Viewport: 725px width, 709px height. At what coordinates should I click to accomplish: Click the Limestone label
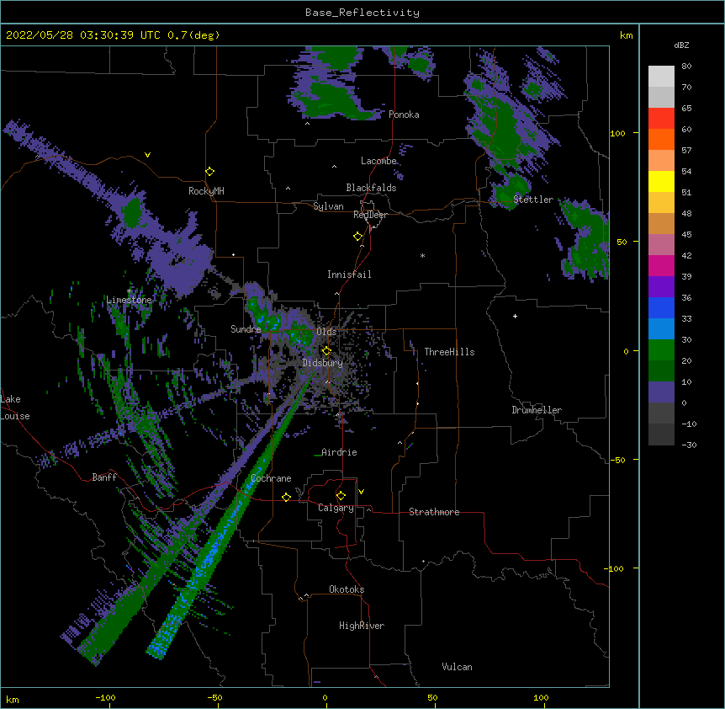(129, 300)
